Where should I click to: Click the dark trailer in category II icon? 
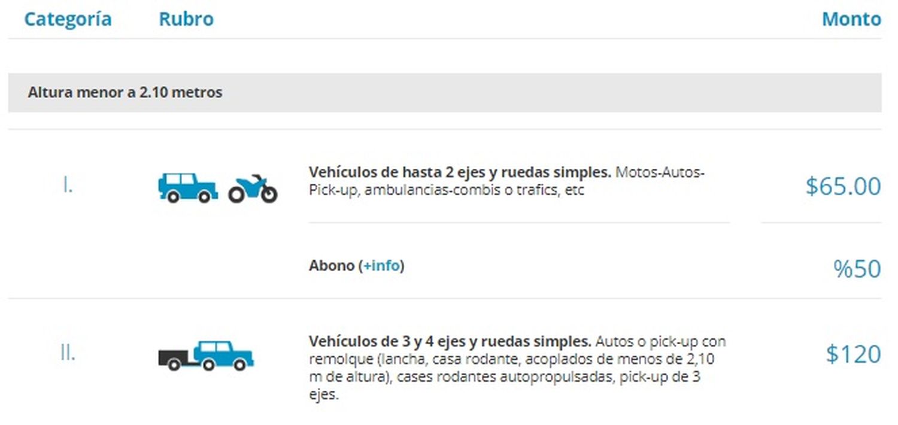[174, 360]
